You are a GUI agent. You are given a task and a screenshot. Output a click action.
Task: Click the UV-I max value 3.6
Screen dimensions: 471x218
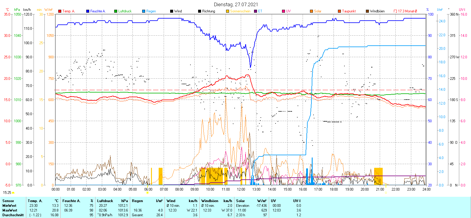click(299, 210)
